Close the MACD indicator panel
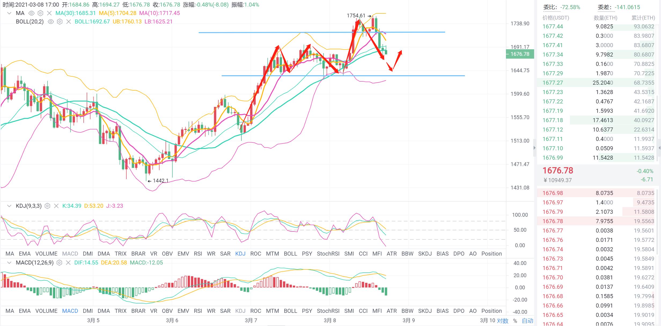The height and width of the screenshot is (326, 661). coord(68,263)
